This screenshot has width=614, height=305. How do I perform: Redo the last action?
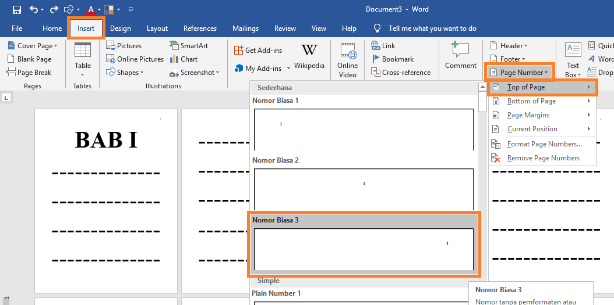(54, 9)
